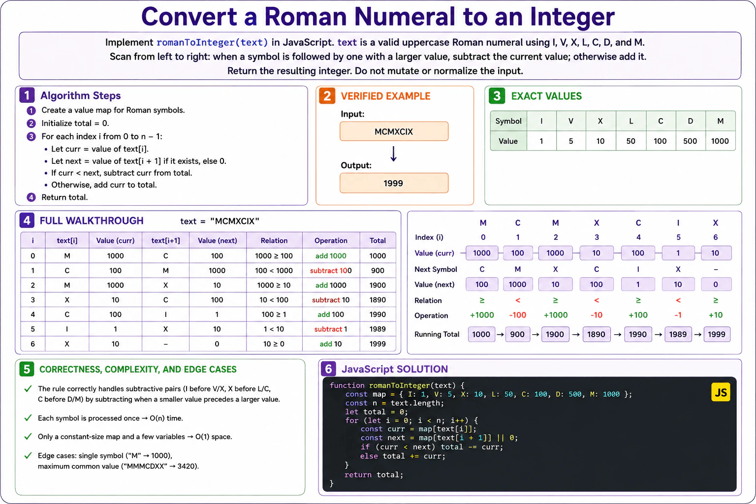Click the 'romanToInteger(text)' code text in the description
This screenshot has height=504, width=756.
click(x=212, y=42)
